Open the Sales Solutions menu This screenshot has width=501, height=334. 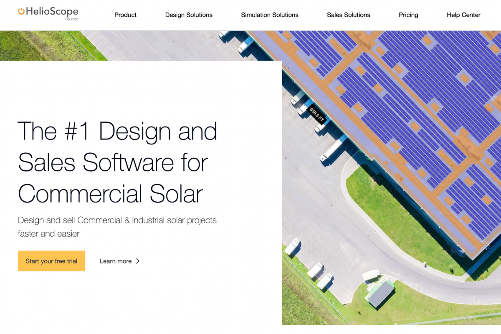(349, 15)
